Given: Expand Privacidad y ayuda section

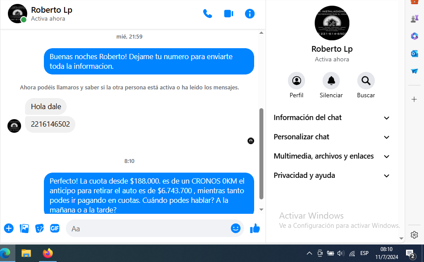Looking at the screenshot, I should click(x=331, y=176).
